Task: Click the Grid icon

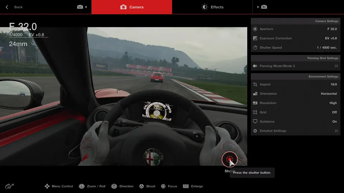Action: (255, 112)
